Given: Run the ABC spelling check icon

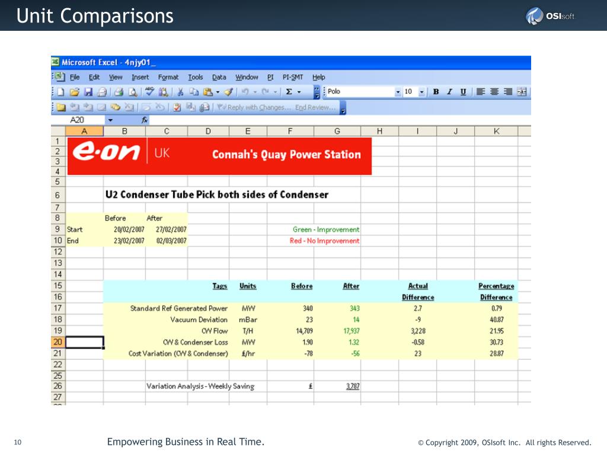Looking at the screenshot, I should (x=150, y=92).
